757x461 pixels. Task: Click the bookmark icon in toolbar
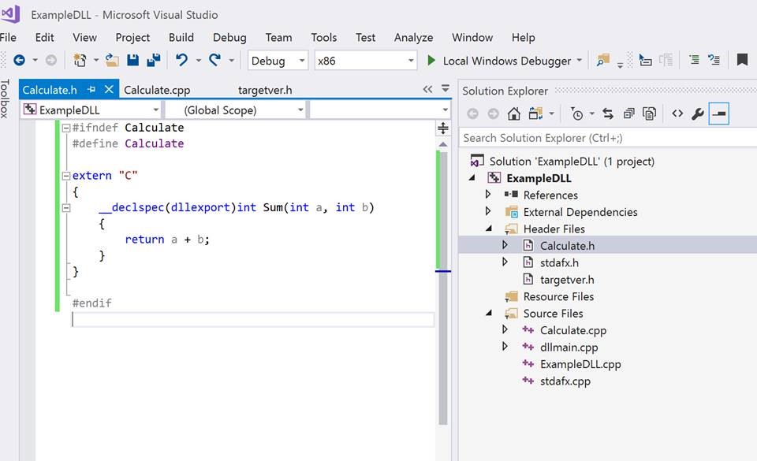[x=742, y=60]
